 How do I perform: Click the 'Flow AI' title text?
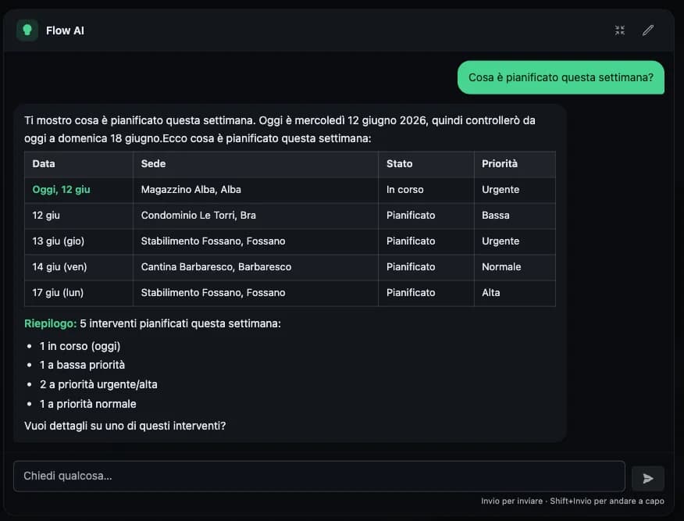[x=65, y=30]
